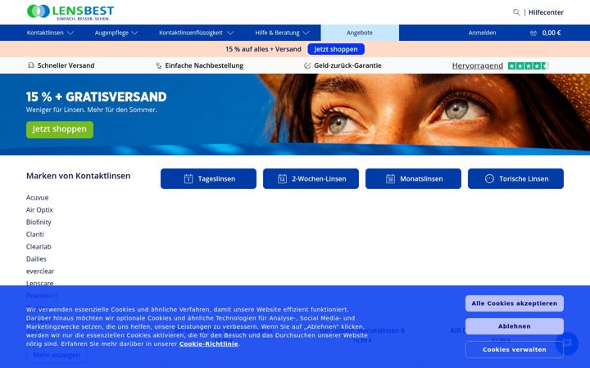Choose the Monatslinsen category button
The height and width of the screenshot is (368, 590).
coord(413,179)
